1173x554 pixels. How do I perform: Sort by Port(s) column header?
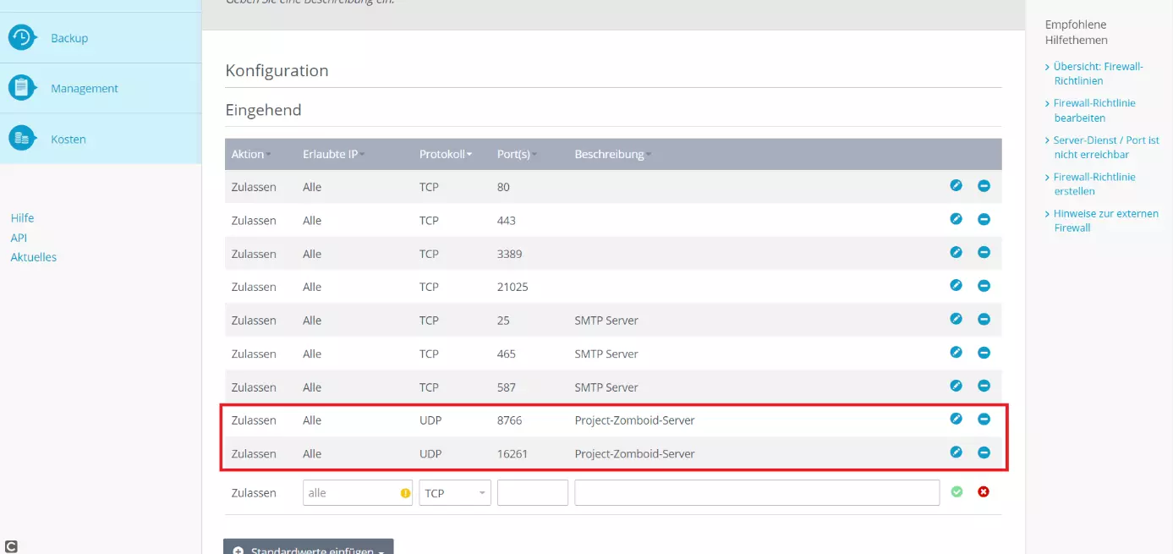click(x=517, y=154)
